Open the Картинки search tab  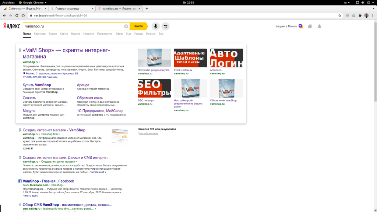40,34
